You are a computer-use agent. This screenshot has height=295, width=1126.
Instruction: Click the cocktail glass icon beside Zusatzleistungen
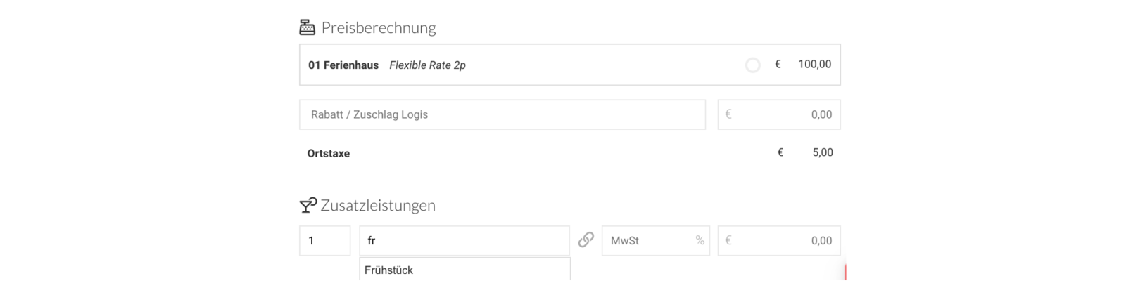308,205
